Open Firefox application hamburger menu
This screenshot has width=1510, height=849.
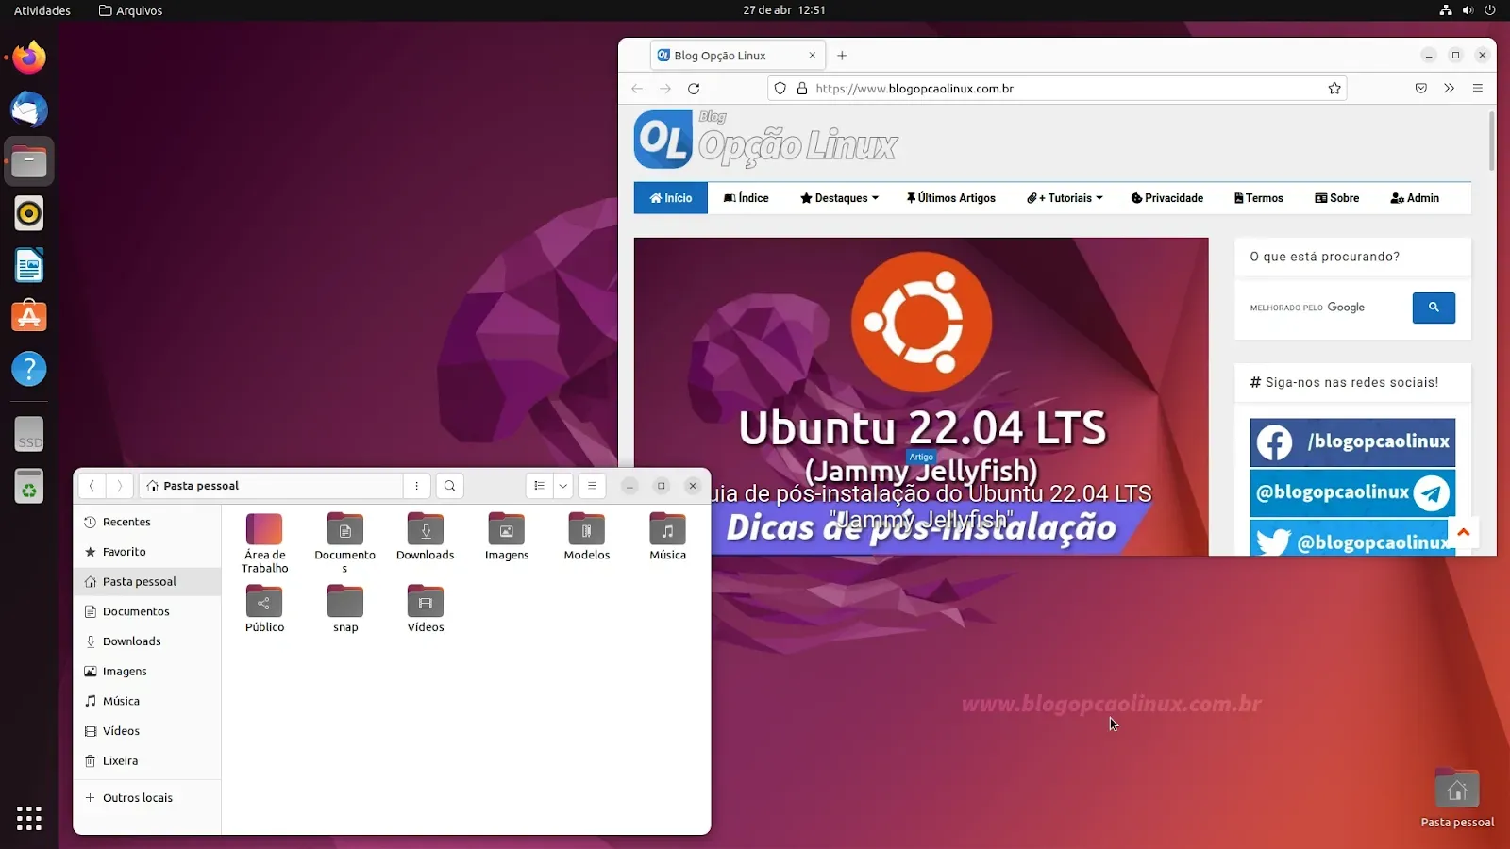coord(1478,89)
